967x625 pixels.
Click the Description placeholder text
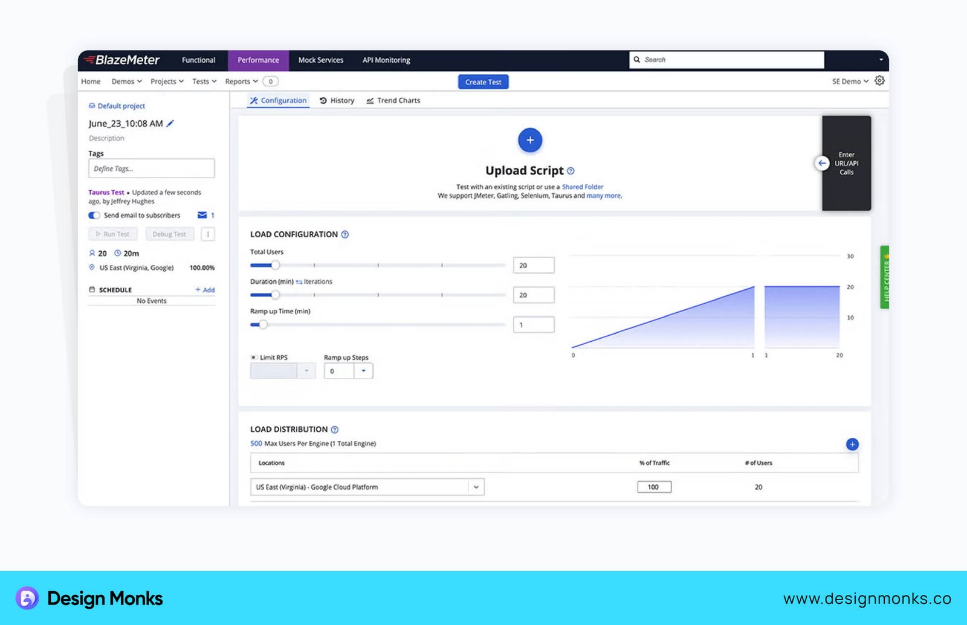pos(106,138)
